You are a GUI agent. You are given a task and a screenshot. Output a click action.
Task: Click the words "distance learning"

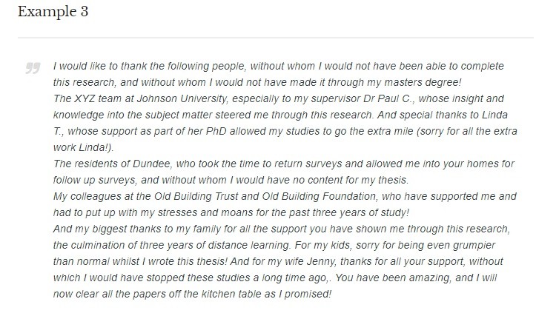pos(248,245)
